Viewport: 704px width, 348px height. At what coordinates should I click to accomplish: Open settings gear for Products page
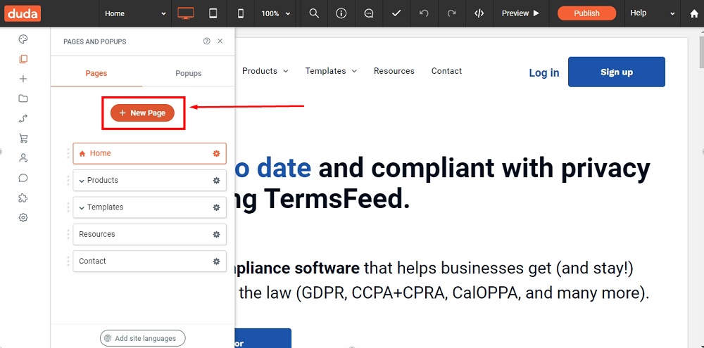(x=216, y=180)
